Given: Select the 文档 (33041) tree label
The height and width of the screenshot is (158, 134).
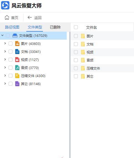Looking at the screenshot, I should (31, 52).
